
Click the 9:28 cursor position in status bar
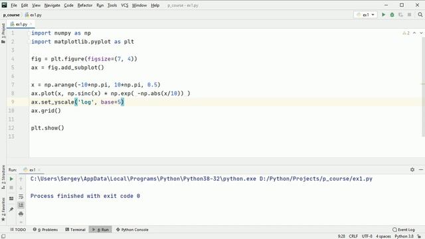coord(341,236)
